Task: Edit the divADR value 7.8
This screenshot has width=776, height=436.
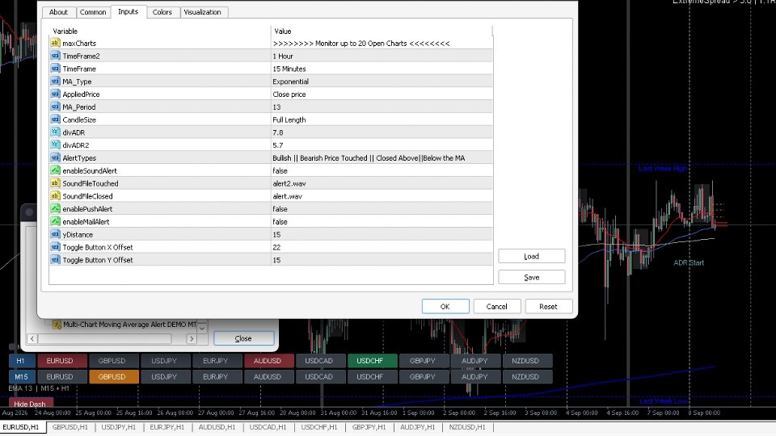Action: pos(382,132)
